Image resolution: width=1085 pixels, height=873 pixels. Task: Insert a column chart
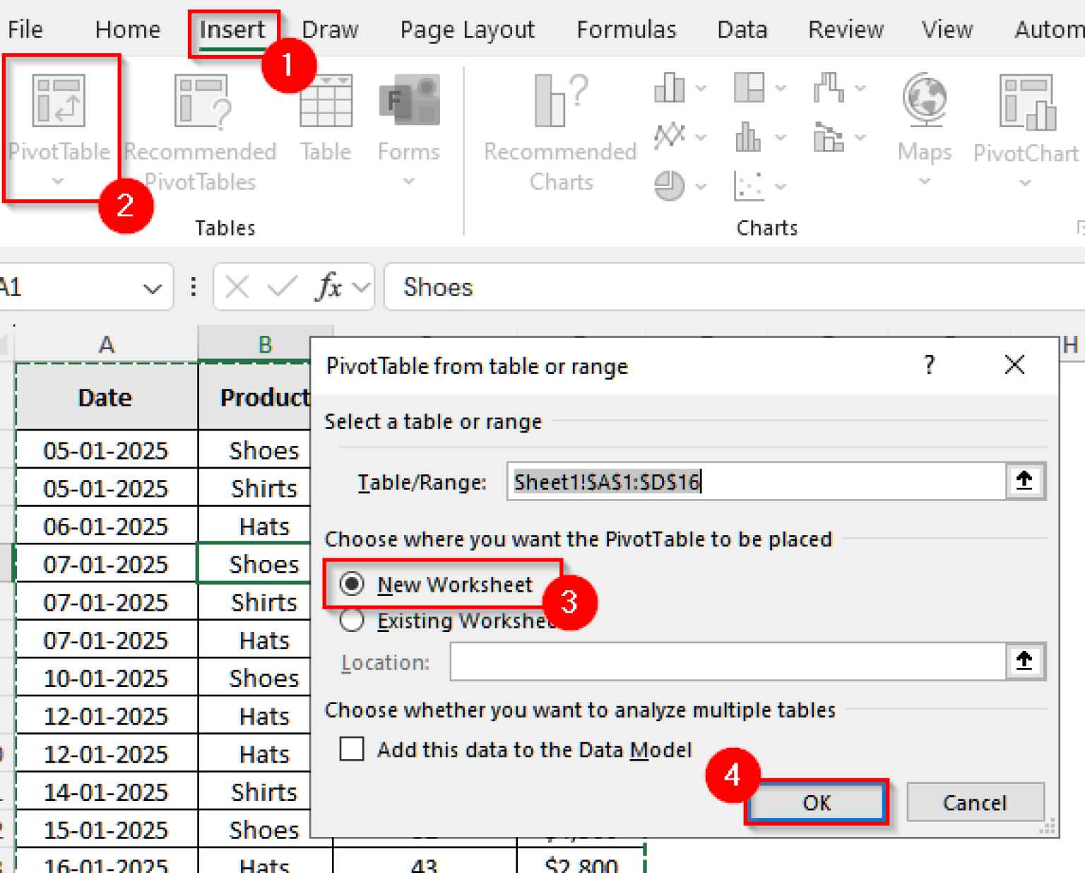click(x=668, y=88)
